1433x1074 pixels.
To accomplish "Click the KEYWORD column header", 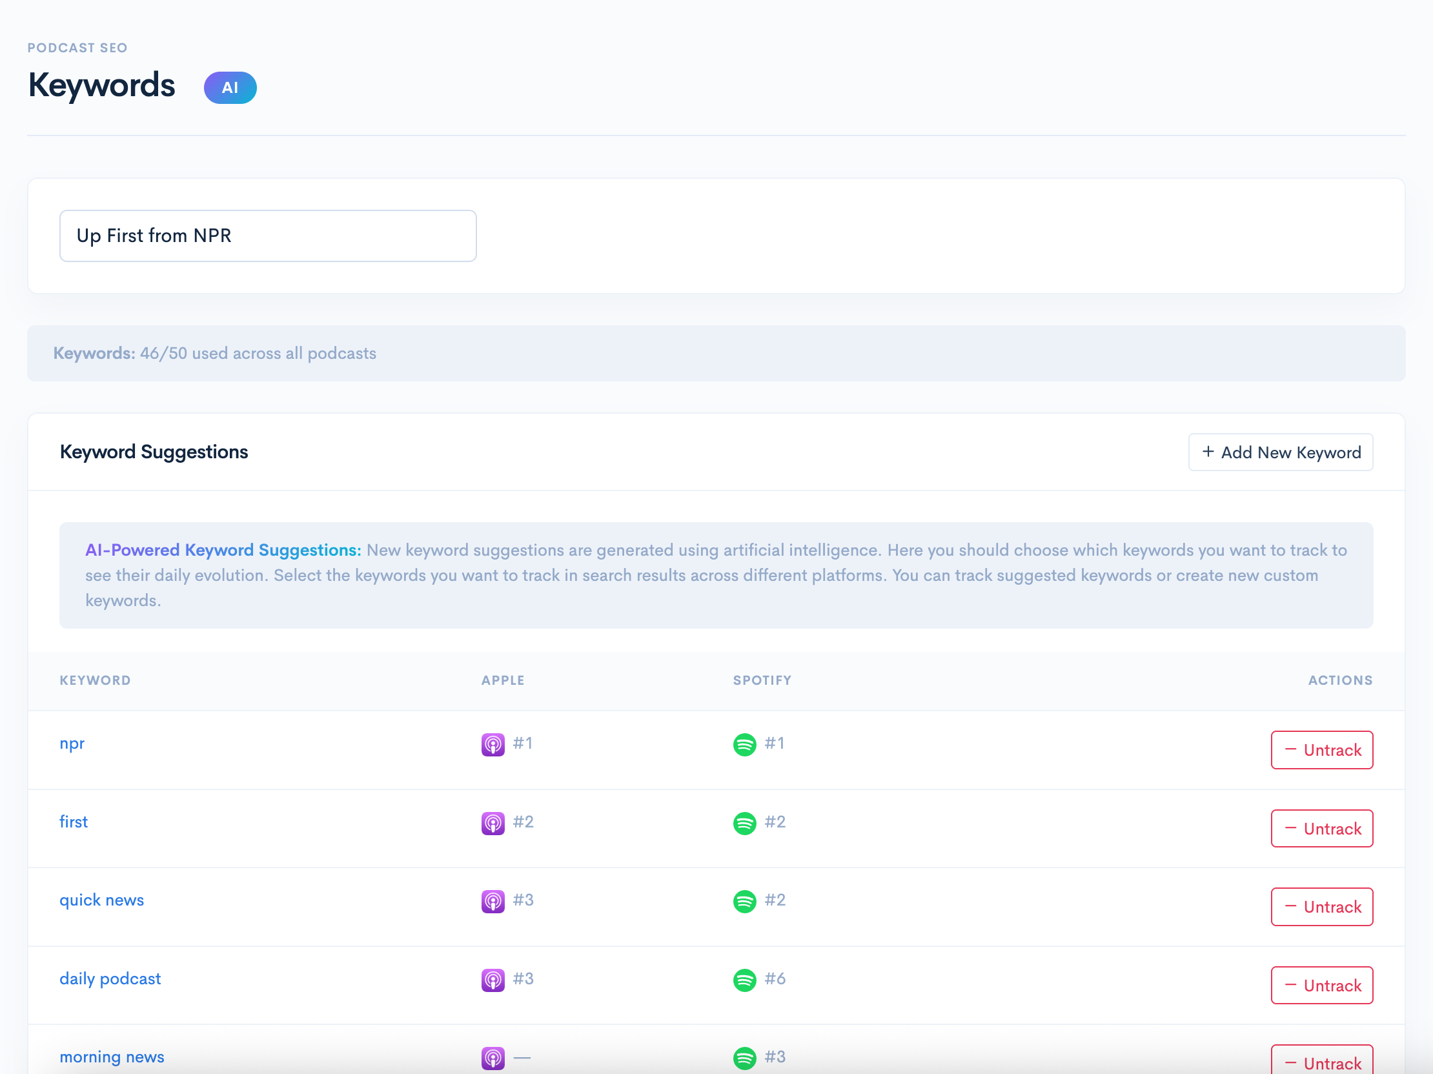I will pos(96,680).
